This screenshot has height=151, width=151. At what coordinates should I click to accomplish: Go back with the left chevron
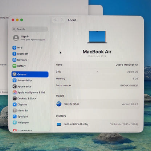pyautogui.click(x=55, y=20)
